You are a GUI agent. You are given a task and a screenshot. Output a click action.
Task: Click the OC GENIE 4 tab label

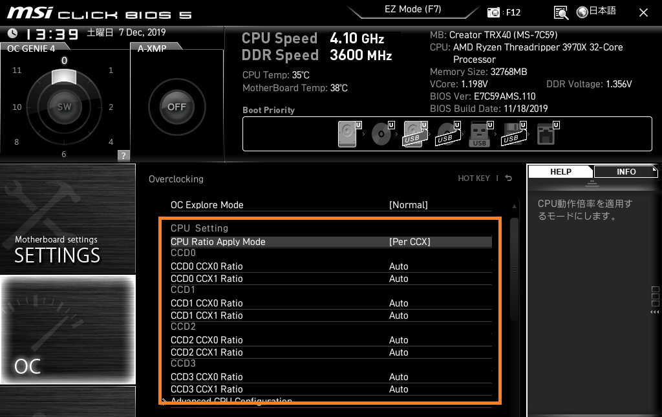(31, 48)
